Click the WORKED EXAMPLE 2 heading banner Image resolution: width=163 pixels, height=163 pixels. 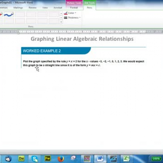(56, 51)
